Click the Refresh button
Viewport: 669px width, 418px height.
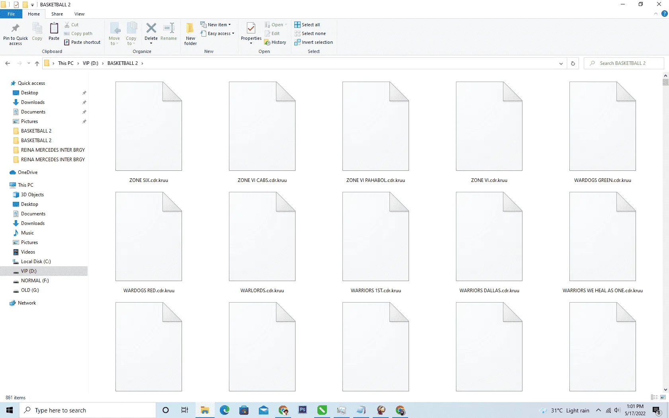573,63
